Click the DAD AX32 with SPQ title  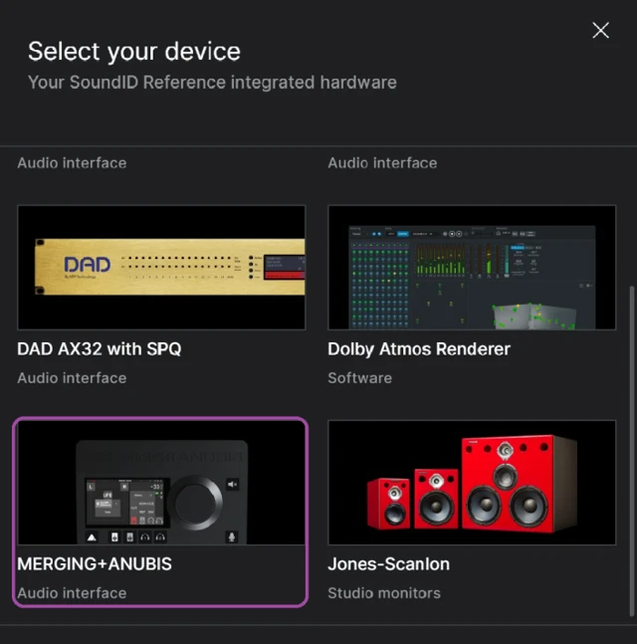tap(99, 349)
